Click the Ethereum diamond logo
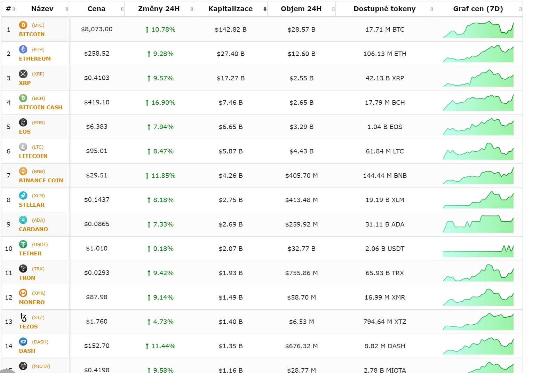This screenshot has height=373, width=533. 23,49
